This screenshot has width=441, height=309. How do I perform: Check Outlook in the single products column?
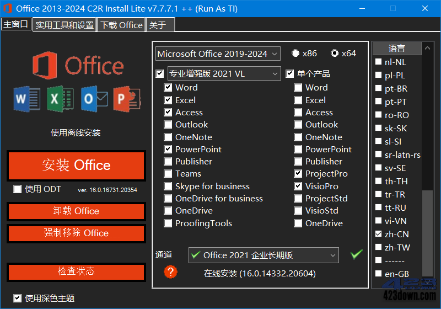point(298,125)
